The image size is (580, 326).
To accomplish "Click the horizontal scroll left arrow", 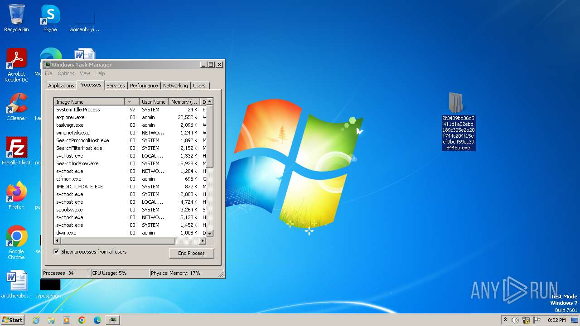I will pyautogui.click(x=58, y=240).
